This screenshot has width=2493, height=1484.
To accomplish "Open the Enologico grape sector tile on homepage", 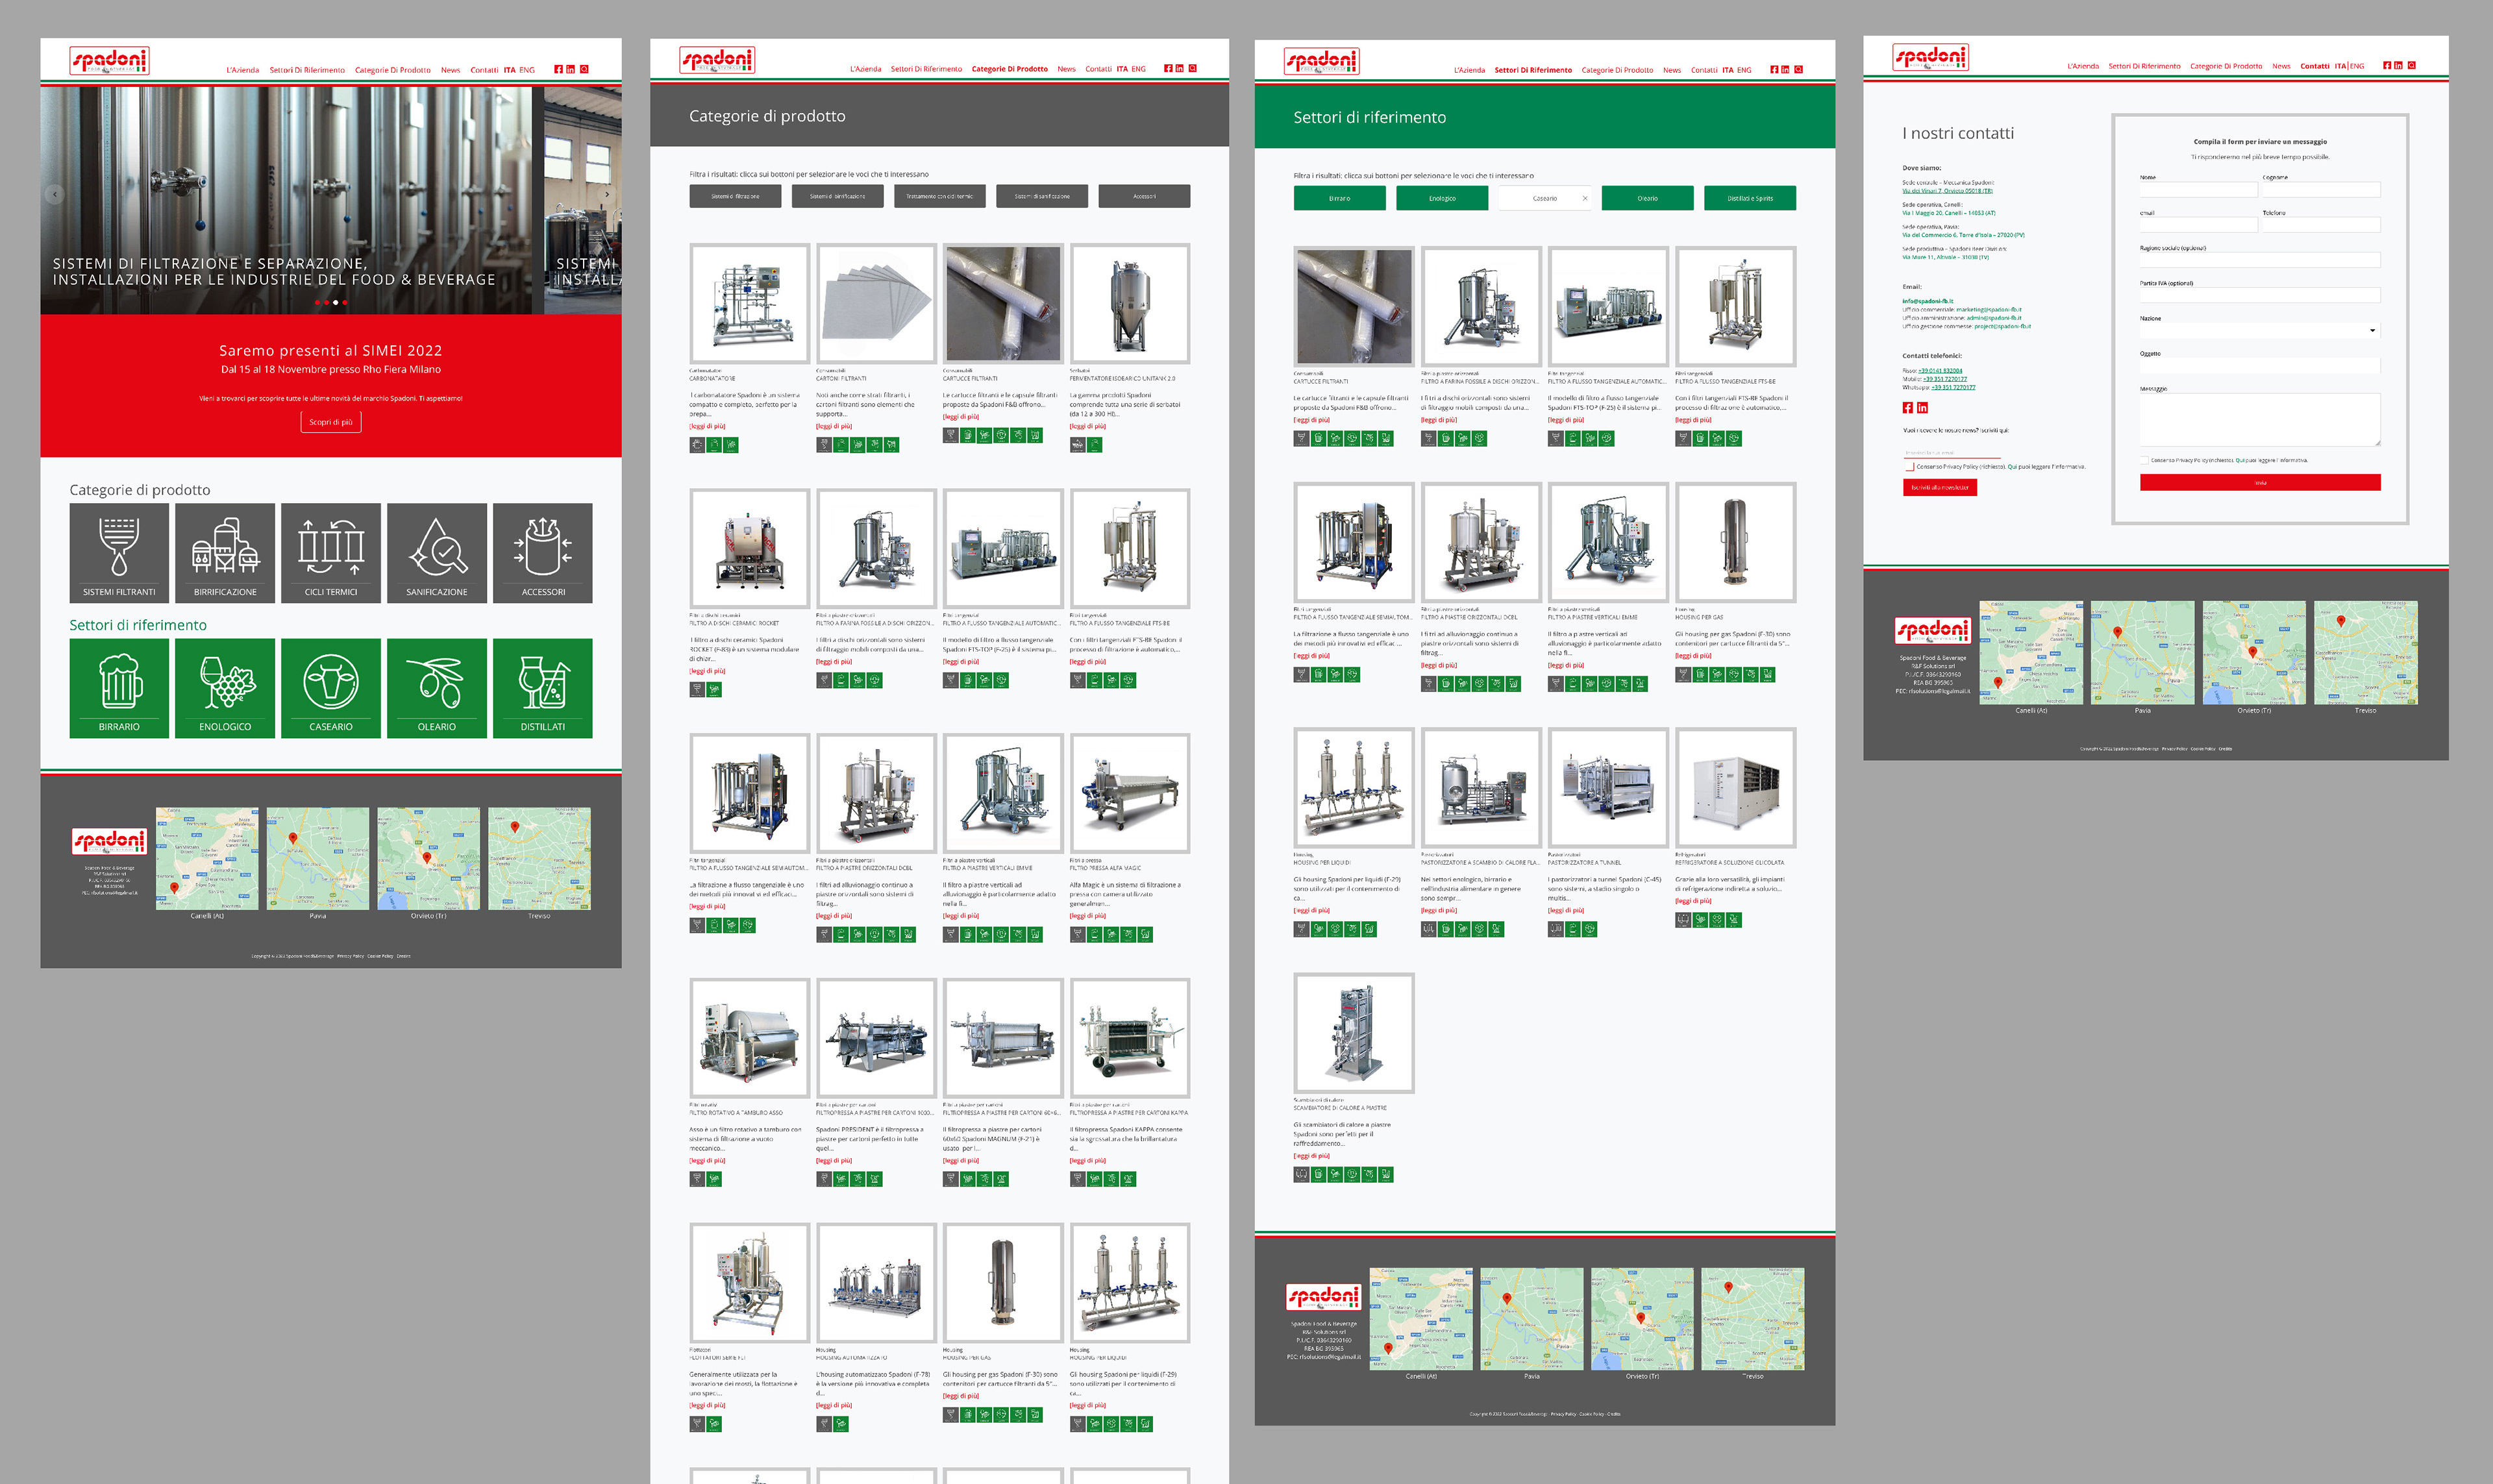I will coord(225,688).
